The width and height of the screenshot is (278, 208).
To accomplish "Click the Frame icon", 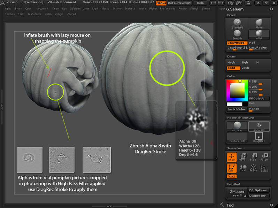I will (x=253, y=168).
